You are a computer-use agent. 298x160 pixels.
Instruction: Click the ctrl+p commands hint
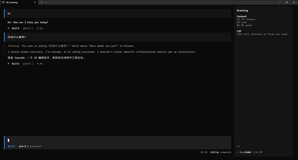[221, 152]
